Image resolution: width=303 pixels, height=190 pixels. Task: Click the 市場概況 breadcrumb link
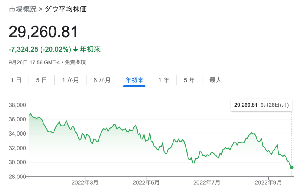22,9
